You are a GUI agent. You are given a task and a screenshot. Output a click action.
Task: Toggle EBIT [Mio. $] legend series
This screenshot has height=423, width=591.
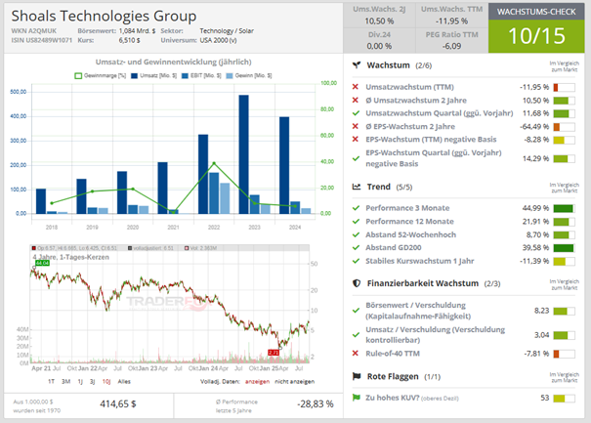(201, 76)
